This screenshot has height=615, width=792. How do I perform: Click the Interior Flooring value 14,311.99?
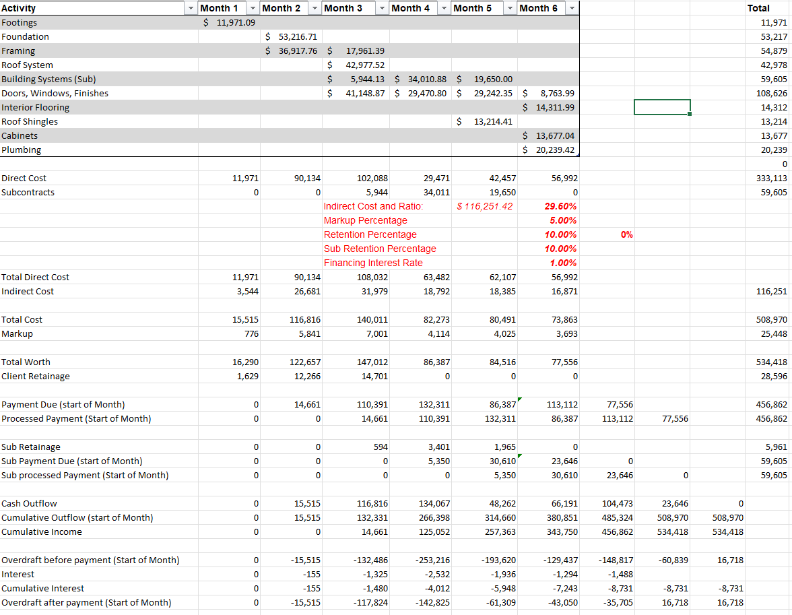[548, 107]
